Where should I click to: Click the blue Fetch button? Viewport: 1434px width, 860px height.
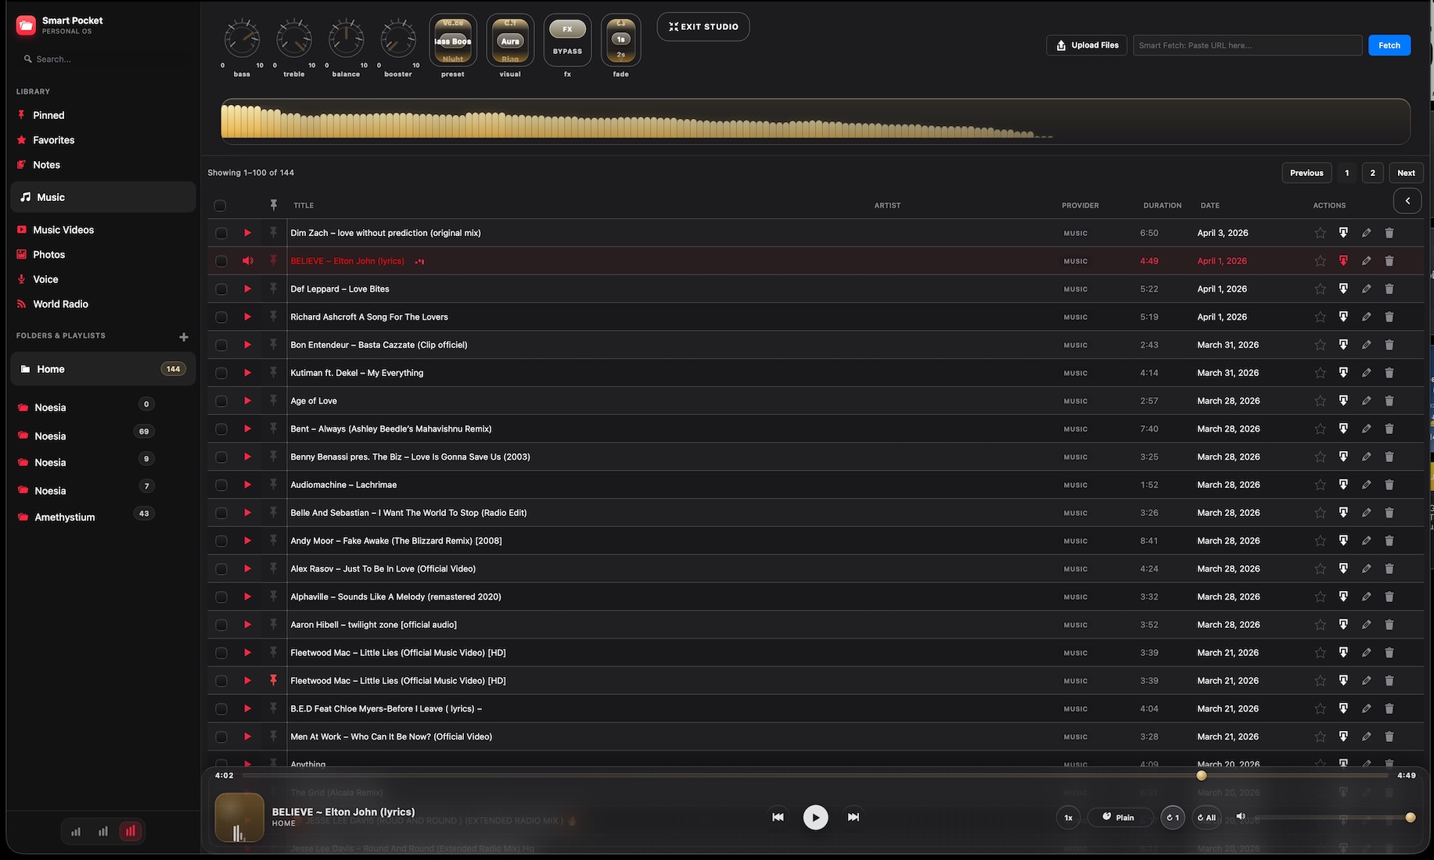click(x=1389, y=45)
